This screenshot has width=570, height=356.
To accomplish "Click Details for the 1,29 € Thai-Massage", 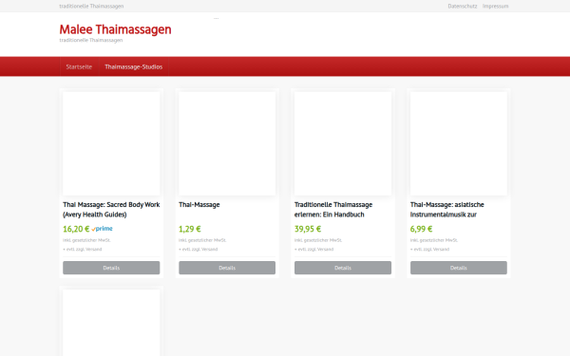I will (x=227, y=268).
